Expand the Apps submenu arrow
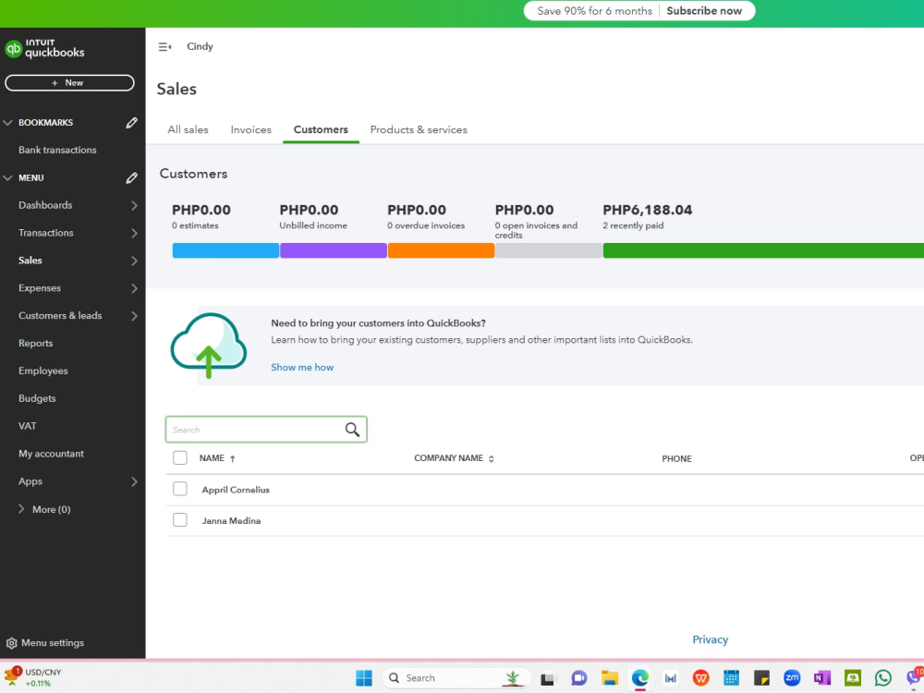Image resolution: width=924 pixels, height=693 pixels. click(x=134, y=482)
